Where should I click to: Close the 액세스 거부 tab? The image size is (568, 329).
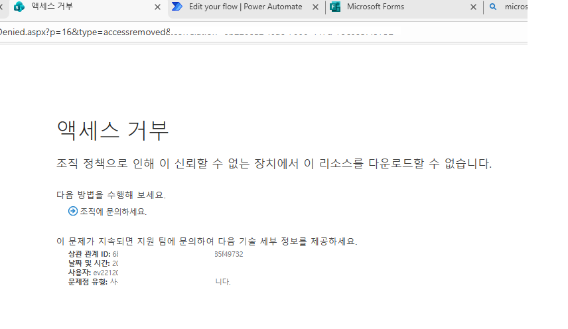[157, 7]
